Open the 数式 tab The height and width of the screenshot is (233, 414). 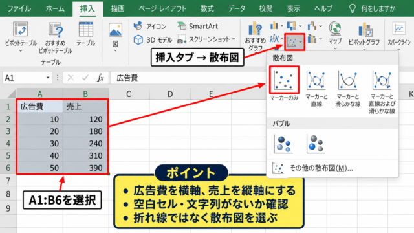[x=207, y=8]
